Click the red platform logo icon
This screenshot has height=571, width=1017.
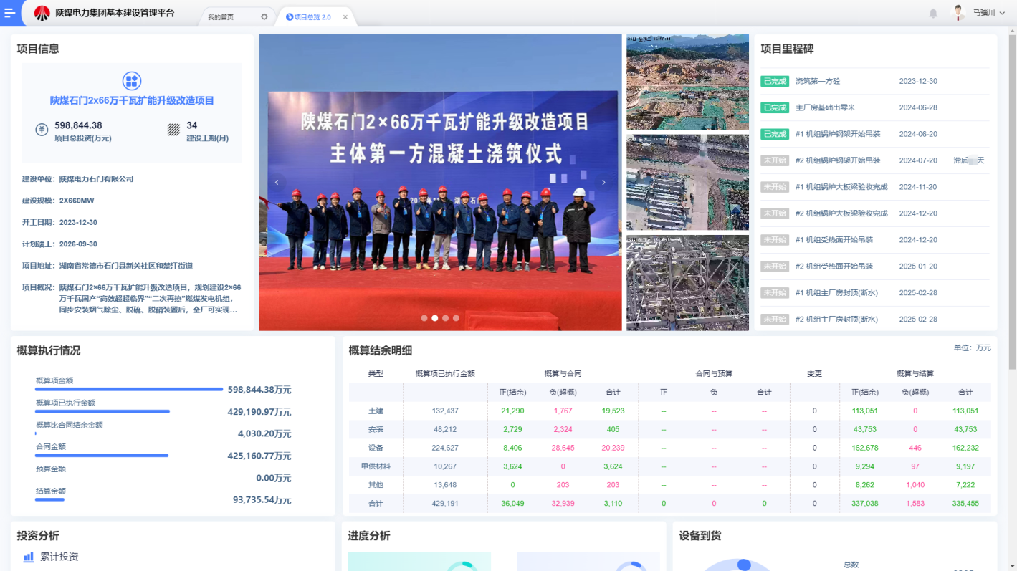tap(42, 13)
